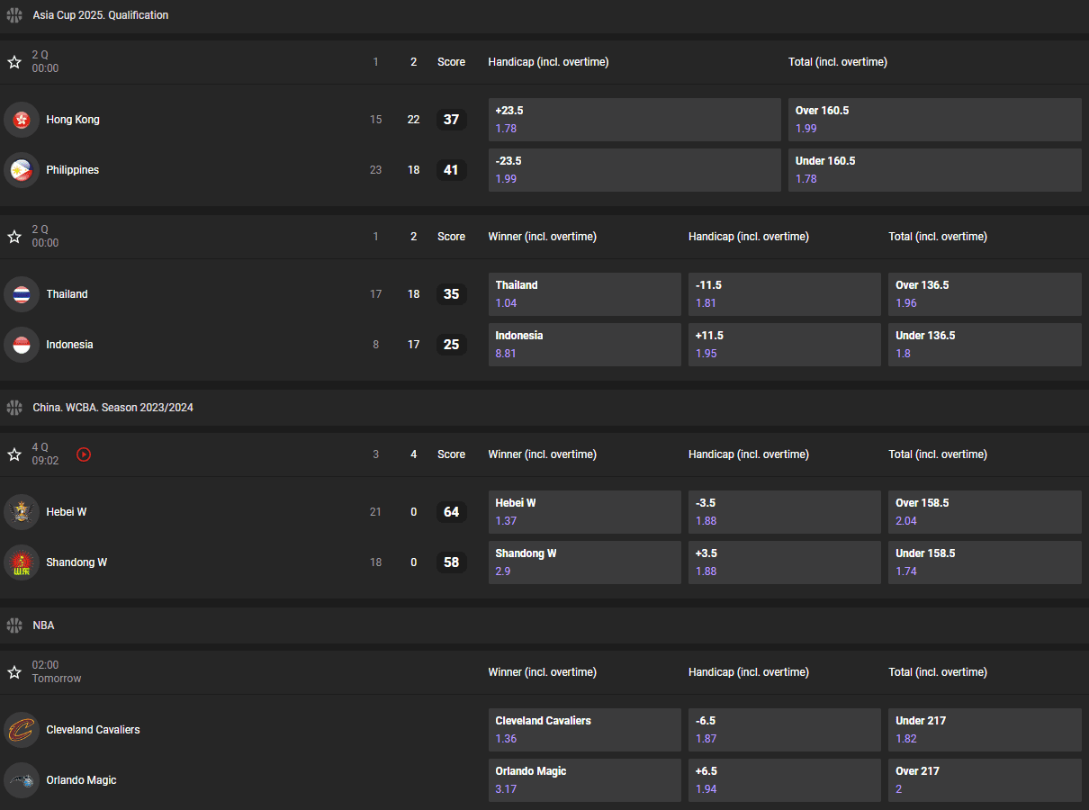The width and height of the screenshot is (1089, 810).
Task: Pick Orlando Magic to win at 3.17
Action: [x=585, y=780]
